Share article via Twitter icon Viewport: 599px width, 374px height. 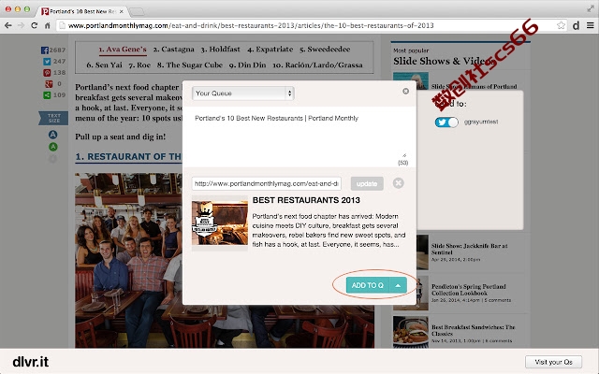tap(47, 62)
